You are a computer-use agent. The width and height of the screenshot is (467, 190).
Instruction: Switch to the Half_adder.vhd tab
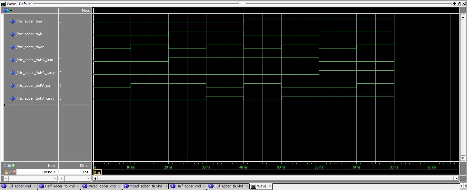[188, 186]
